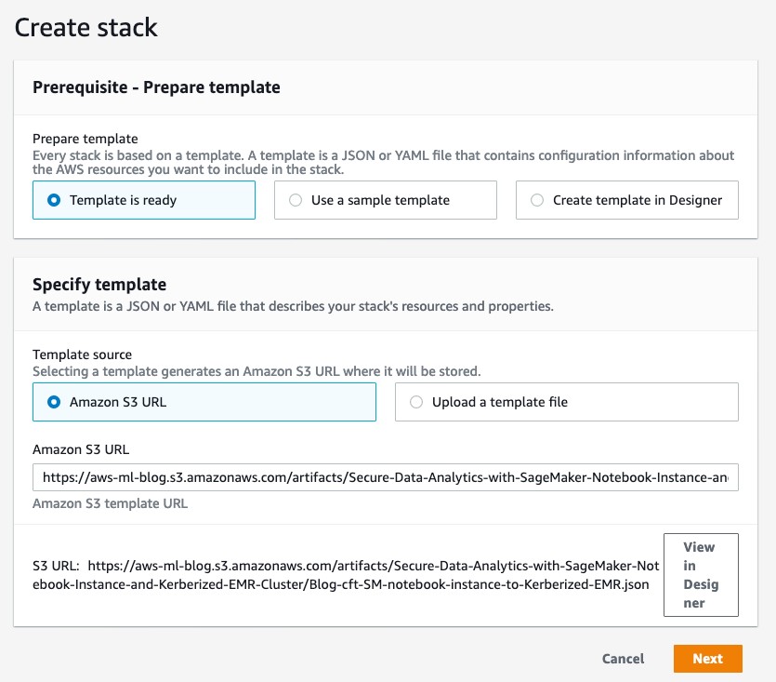Click the description starting "Every stack is based on a template"
This screenshot has height=682, width=776.
383,163
